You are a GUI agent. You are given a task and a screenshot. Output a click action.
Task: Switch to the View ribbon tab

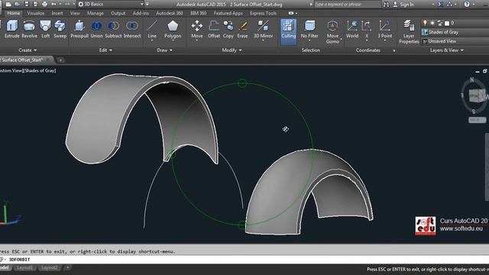pos(75,13)
